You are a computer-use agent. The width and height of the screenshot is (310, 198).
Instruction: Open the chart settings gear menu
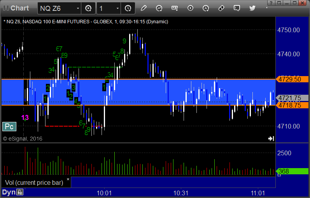(x=88, y=8)
